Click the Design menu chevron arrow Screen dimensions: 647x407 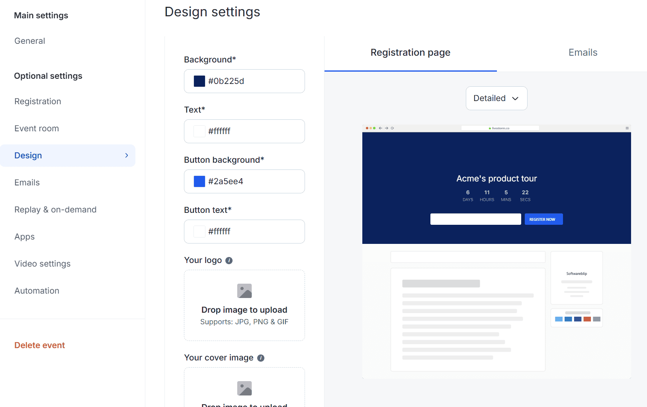tap(127, 156)
